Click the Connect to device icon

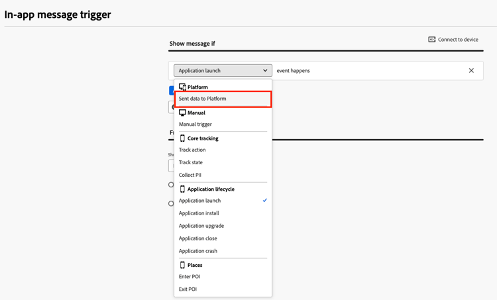431,39
